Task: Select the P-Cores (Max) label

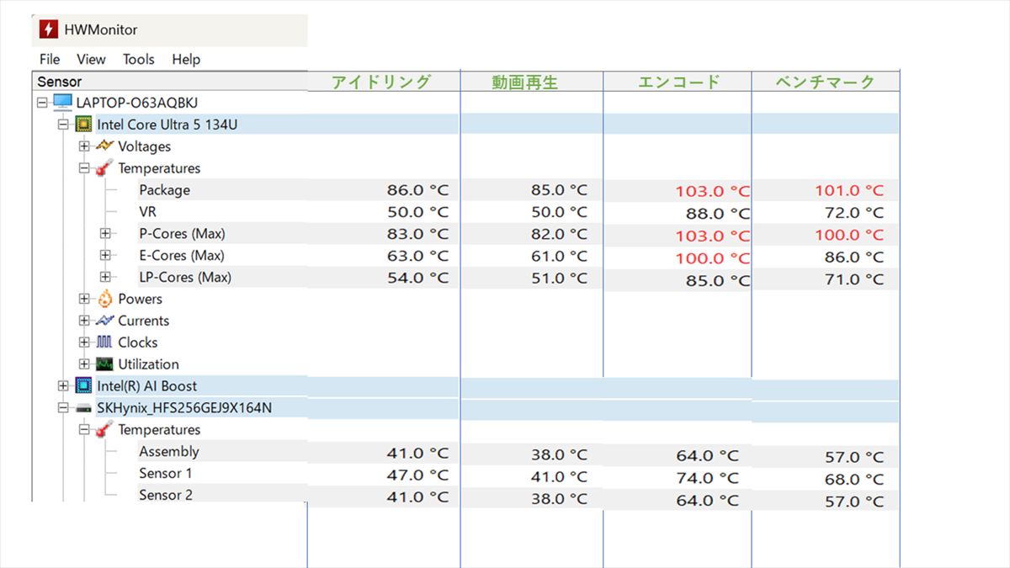Action: [182, 233]
